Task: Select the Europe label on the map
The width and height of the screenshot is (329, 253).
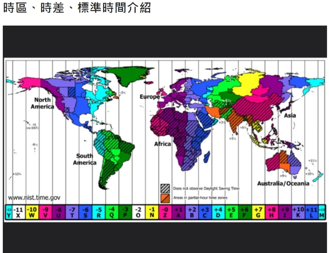Action: (150, 97)
